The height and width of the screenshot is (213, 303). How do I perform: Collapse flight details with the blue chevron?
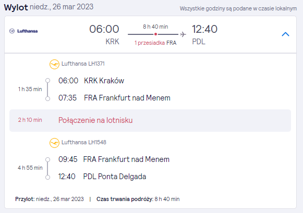tap(285, 34)
